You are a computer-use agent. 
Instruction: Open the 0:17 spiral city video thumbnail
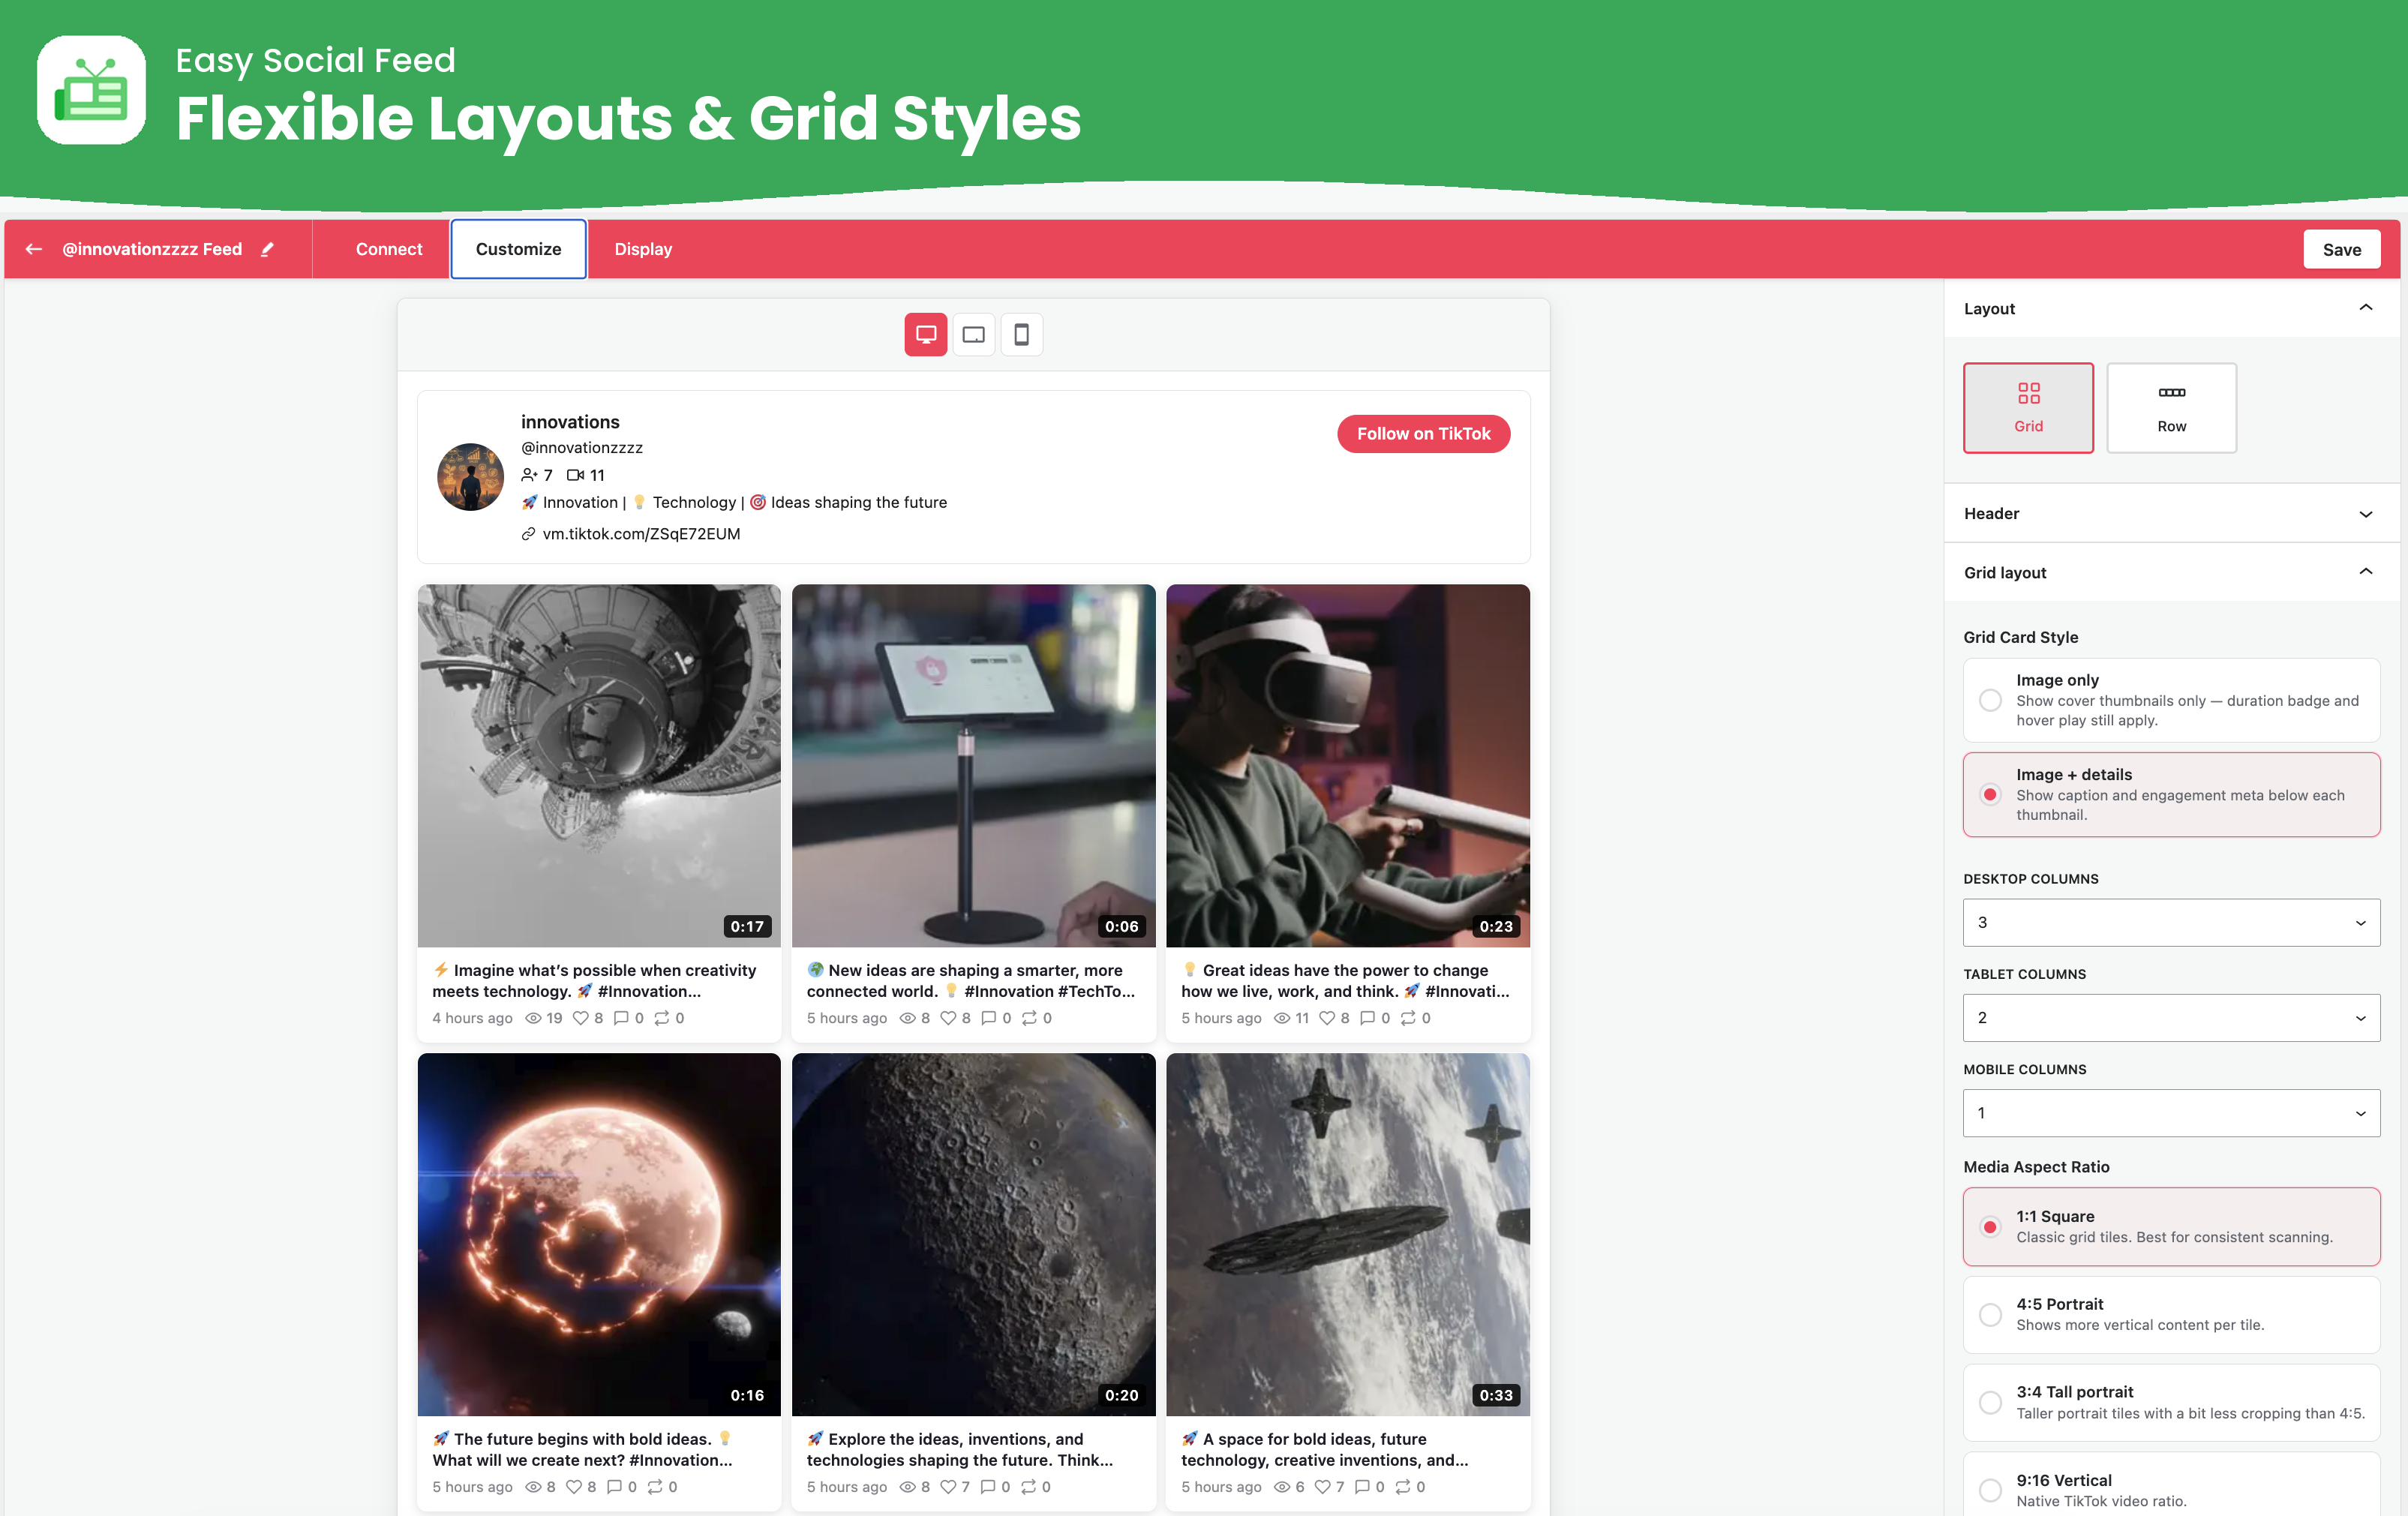599,766
